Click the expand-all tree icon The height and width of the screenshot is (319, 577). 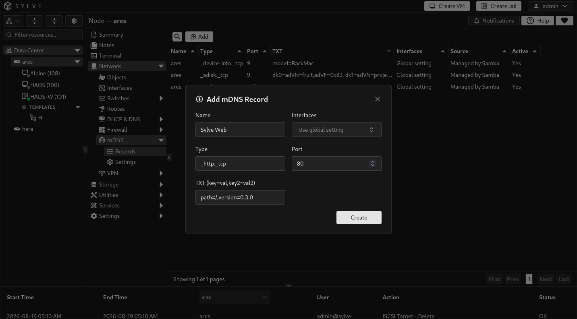pyautogui.click(x=35, y=21)
